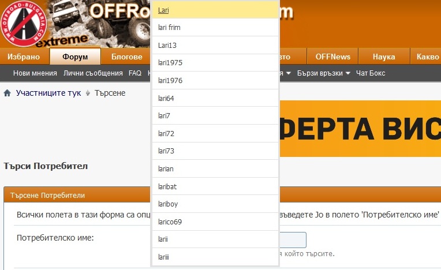Viewport: 441px width, 270px height.
Task: Select the 'lariboy' suggestion
Action: tap(215, 204)
